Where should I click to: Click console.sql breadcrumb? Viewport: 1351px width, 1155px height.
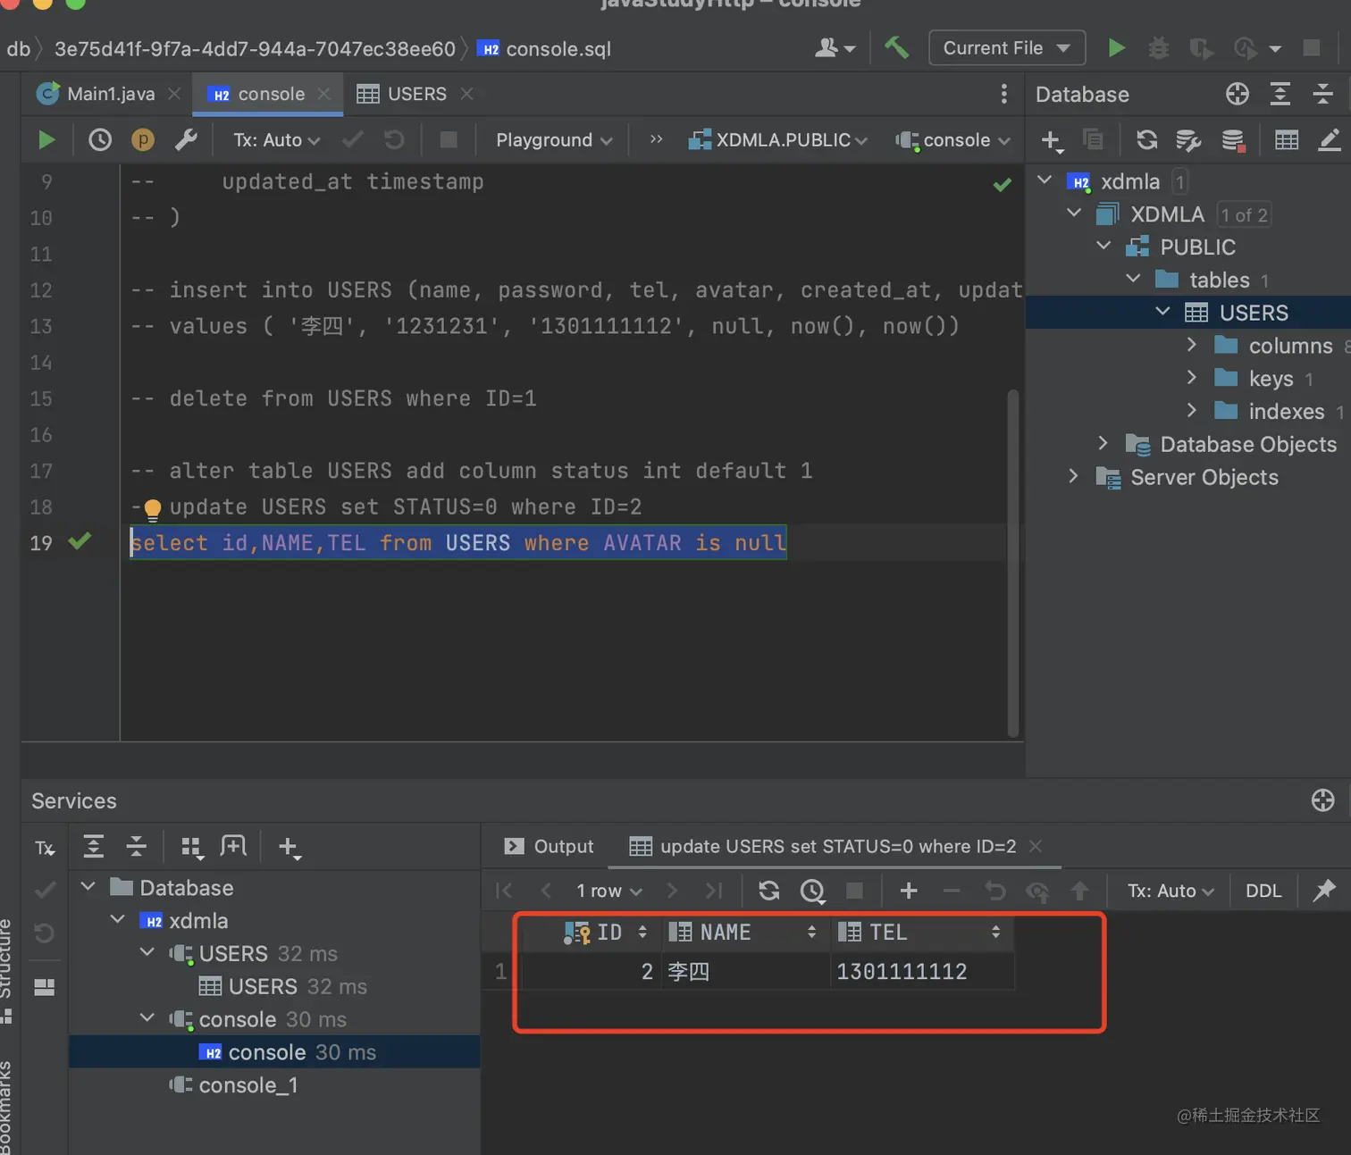(545, 49)
